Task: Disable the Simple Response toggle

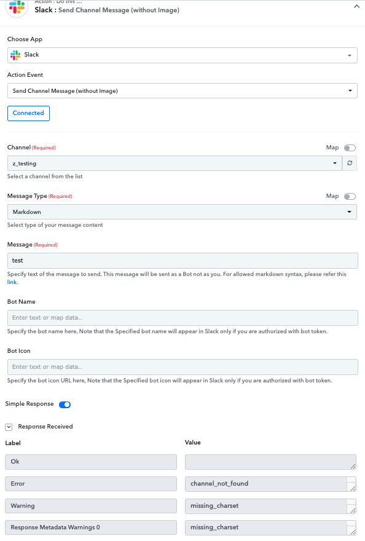Action: [x=65, y=405]
